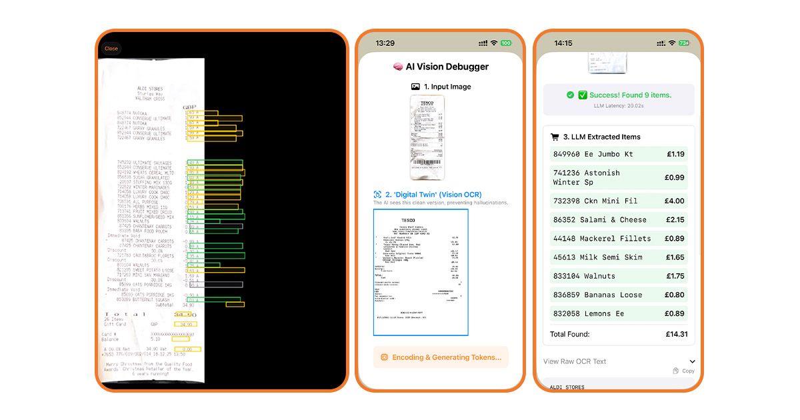Viewport: 800px width, 420px height.
Task: Click the green checkmark circle in the success banner
Action: coord(571,94)
